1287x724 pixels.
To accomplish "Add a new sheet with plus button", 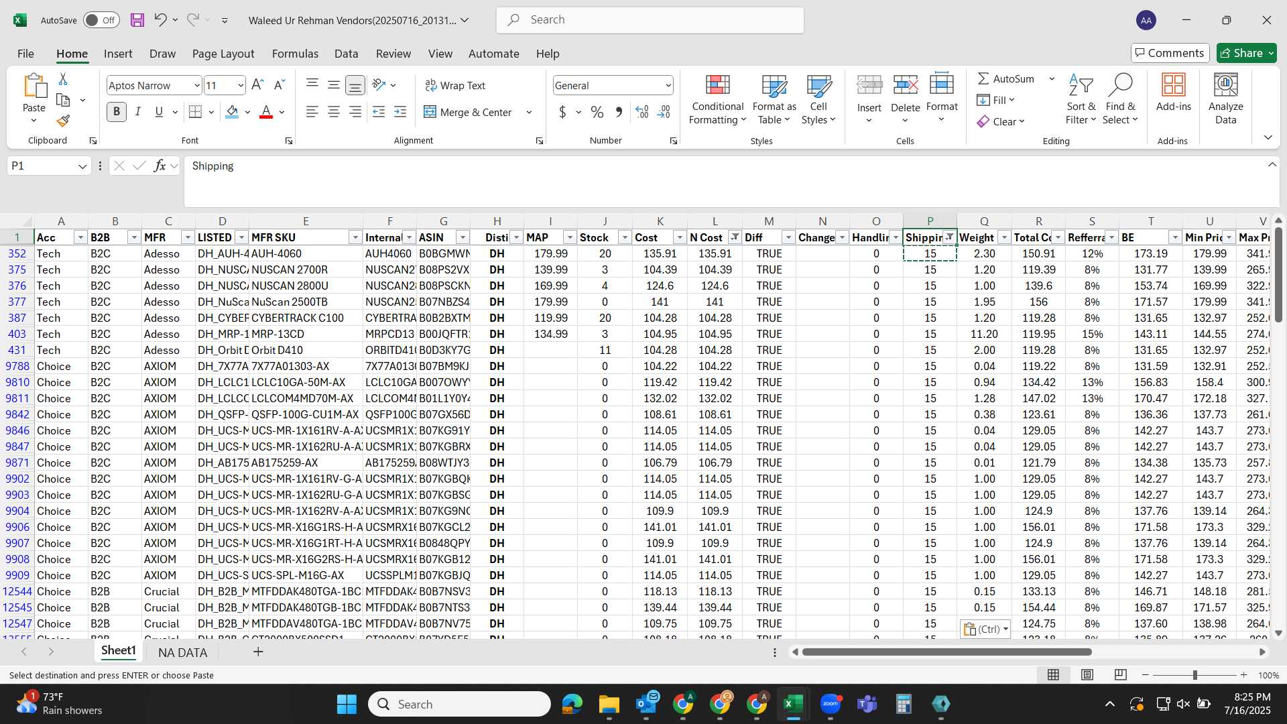I will click(x=258, y=652).
